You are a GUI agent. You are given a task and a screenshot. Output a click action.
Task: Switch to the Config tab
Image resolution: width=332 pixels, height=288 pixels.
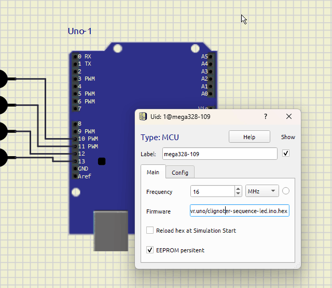click(180, 172)
